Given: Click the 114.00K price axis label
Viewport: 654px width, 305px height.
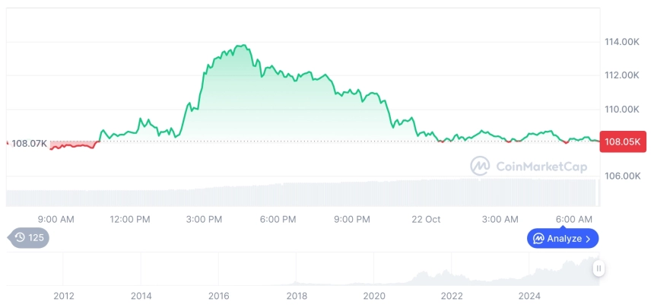Looking at the screenshot, I should click(x=621, y=42).
